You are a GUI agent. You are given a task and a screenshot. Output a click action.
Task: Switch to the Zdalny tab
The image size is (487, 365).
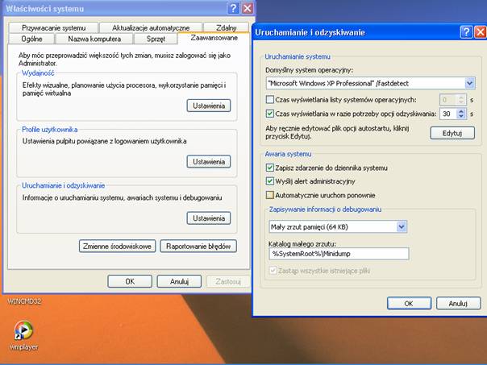(x=226, y=28)
